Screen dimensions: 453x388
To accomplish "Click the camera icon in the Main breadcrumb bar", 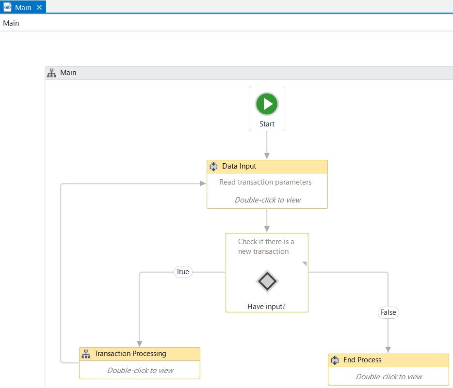I will click(7, 7).
